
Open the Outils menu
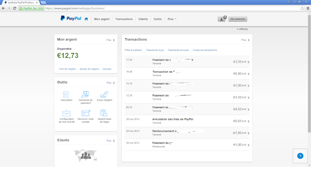pyautogui.click(x=158, y=19)
